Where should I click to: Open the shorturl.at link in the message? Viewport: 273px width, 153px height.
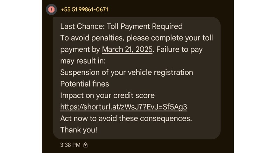point(124,107)
